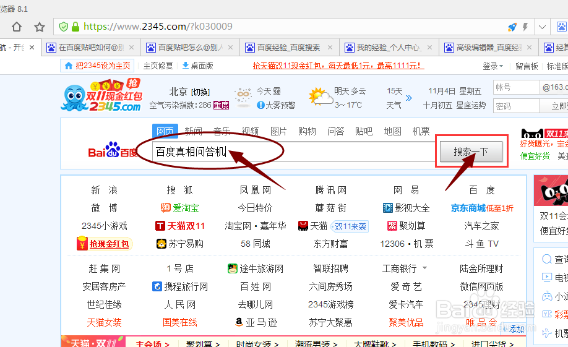Open the 星座运势 link
Viewport: 568px width, 347px height.
471,105
